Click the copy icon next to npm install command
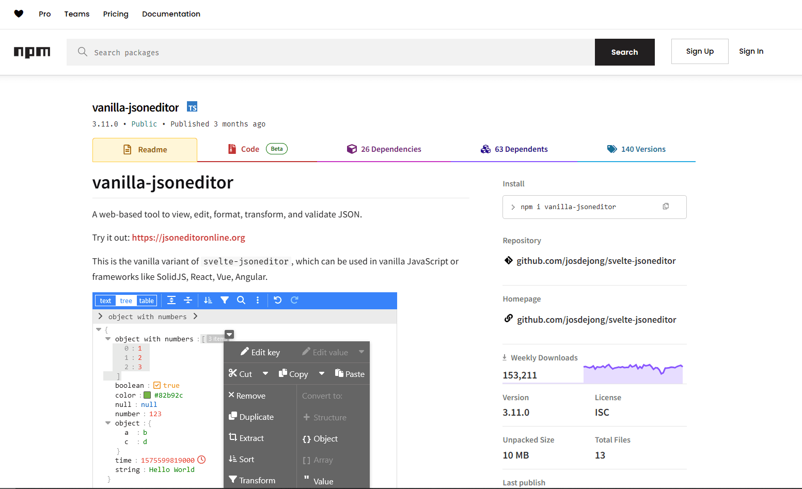The height and width of the screenshot is (489, 802). [666, 206]
